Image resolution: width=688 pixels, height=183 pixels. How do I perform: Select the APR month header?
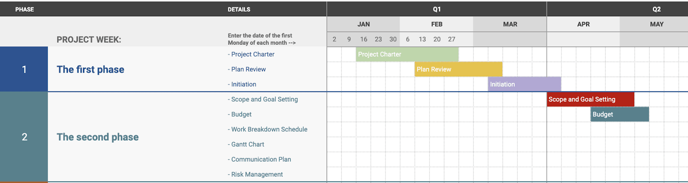click(x=584, y=24)
